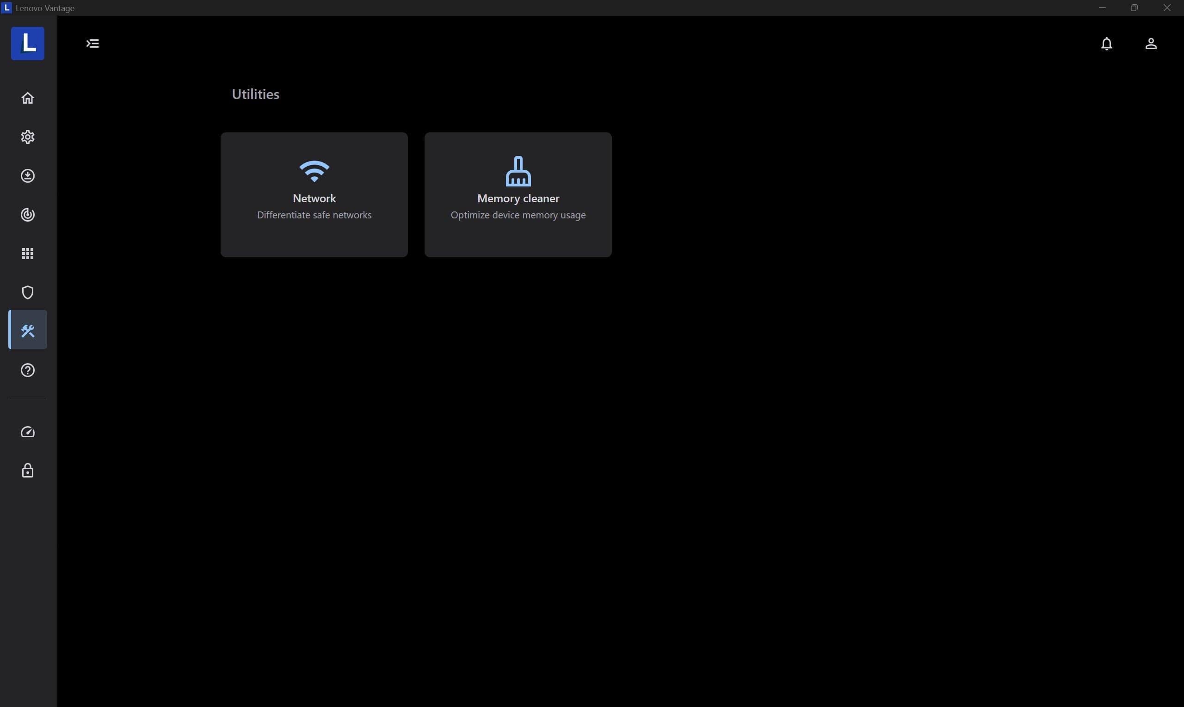Viewport: 1184px width, 707px height.
Task: Click the Lenovo Vantage title bar icon
Action: pyautogui.click(x=6, y=7)
